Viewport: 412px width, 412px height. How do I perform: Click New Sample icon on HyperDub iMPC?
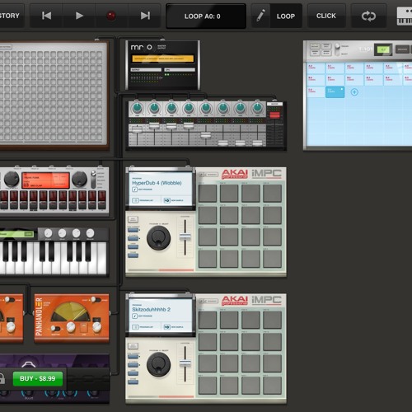pyautogui.click(x=167, y=200)
